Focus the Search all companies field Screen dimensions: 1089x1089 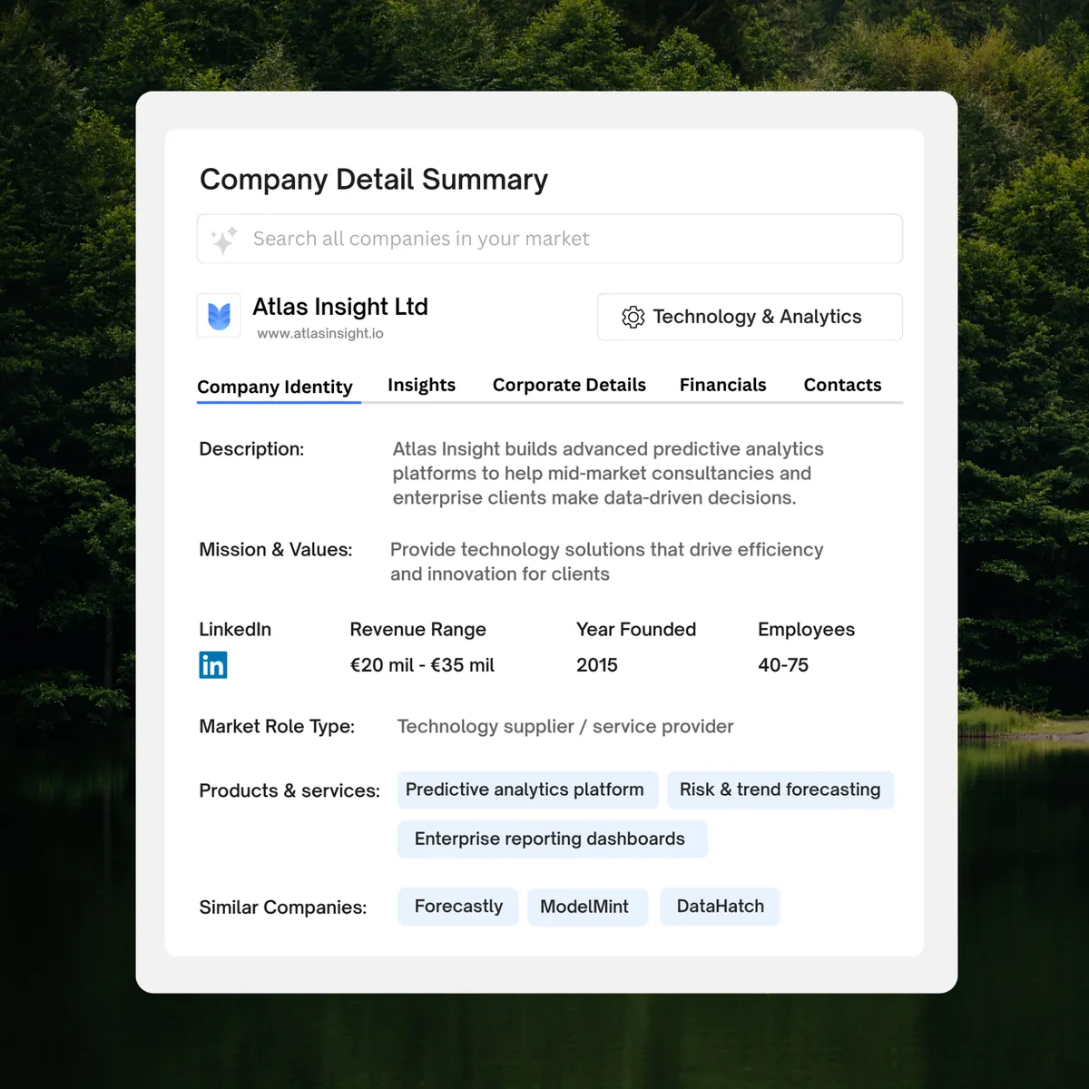(563, 239)
